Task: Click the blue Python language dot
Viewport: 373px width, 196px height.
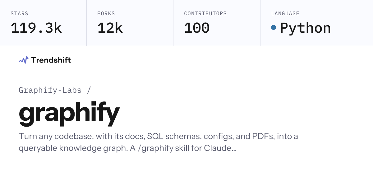Action: pyautogui.click(x=274, y=27)
